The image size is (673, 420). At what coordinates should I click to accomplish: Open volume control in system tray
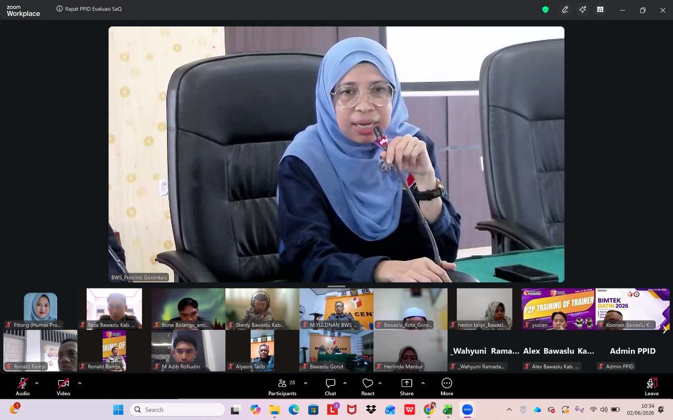(x=604, y=409)
